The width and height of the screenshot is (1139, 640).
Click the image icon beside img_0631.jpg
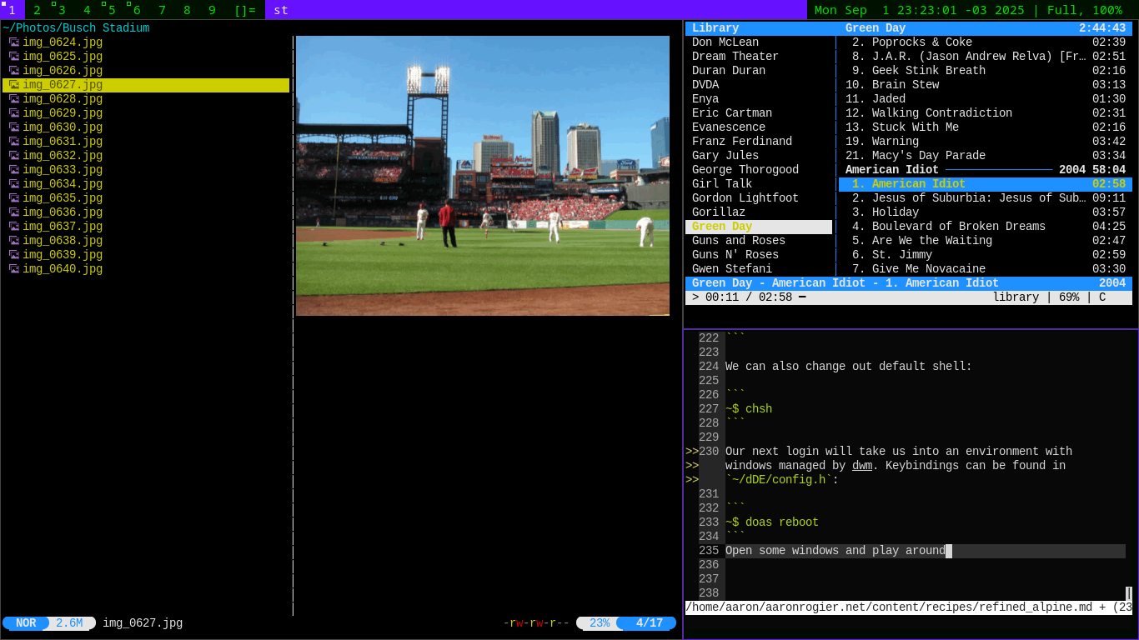[x=14, y=142]
